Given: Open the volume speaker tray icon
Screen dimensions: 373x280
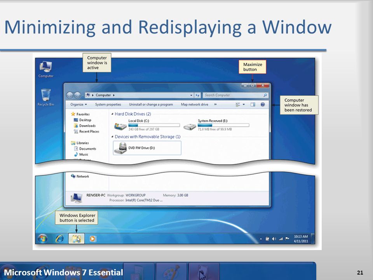Looking at the screenshot, I should [274, 239].
